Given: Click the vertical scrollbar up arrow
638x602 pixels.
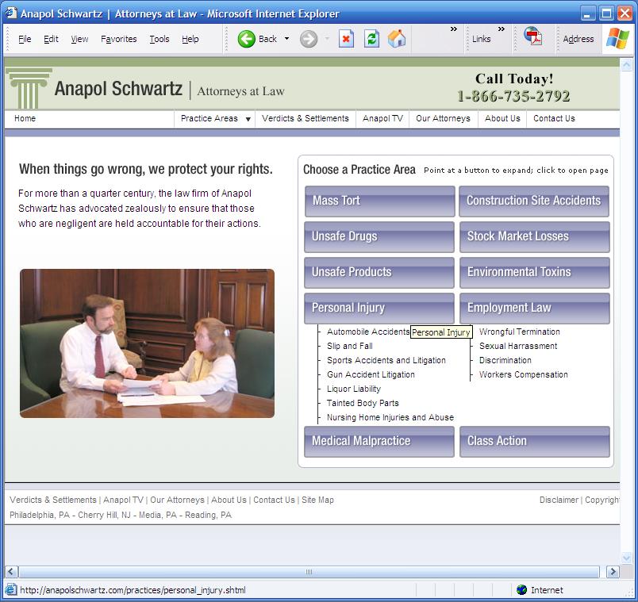Looking at the screenshot, I should pos(626,64).
